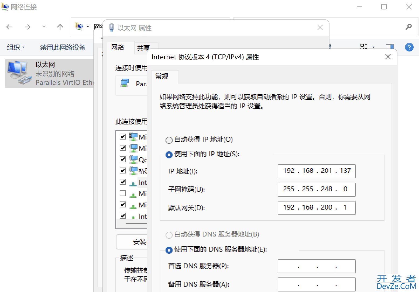Select the highlighted Int protocol icon
Image resolution: width=419 pixels, height=292 pixels.
click(x=133, y=184)
